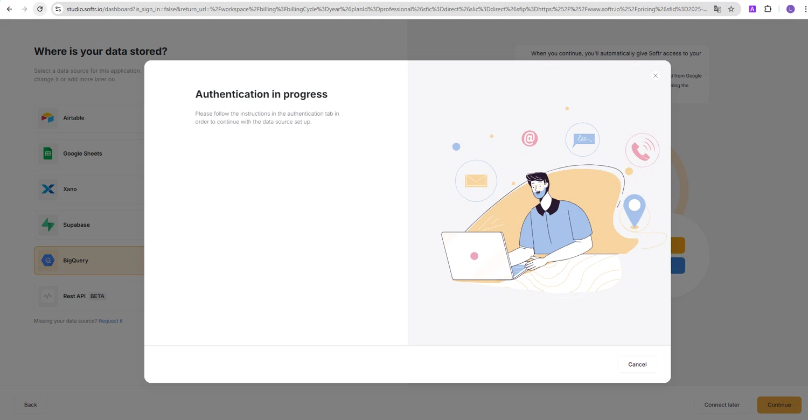The image size is (808, 420).
Task: Go Back to previous step
Action: (x=31, y=405)
